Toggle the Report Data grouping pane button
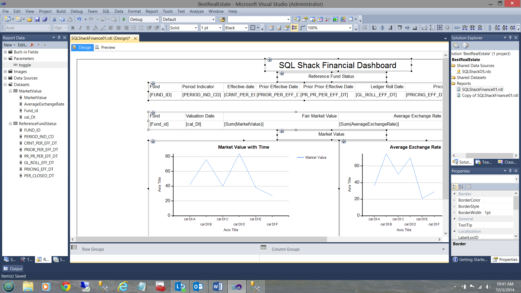The image size is (521, 293). 294,28
